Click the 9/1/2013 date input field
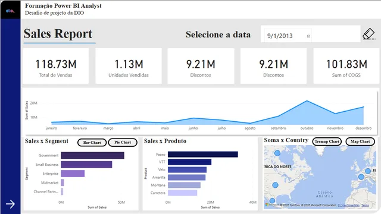The image size is (381, 214). click(288, 36)
